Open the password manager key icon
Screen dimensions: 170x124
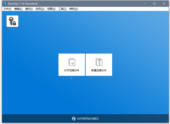[12, 21]
